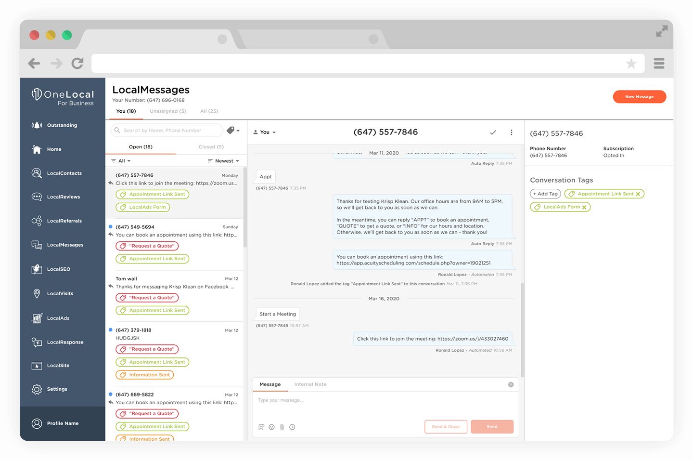Open saved replies with the bookmark icon
This screenshot has height=461, width=693.
click(x=261, y=427)
